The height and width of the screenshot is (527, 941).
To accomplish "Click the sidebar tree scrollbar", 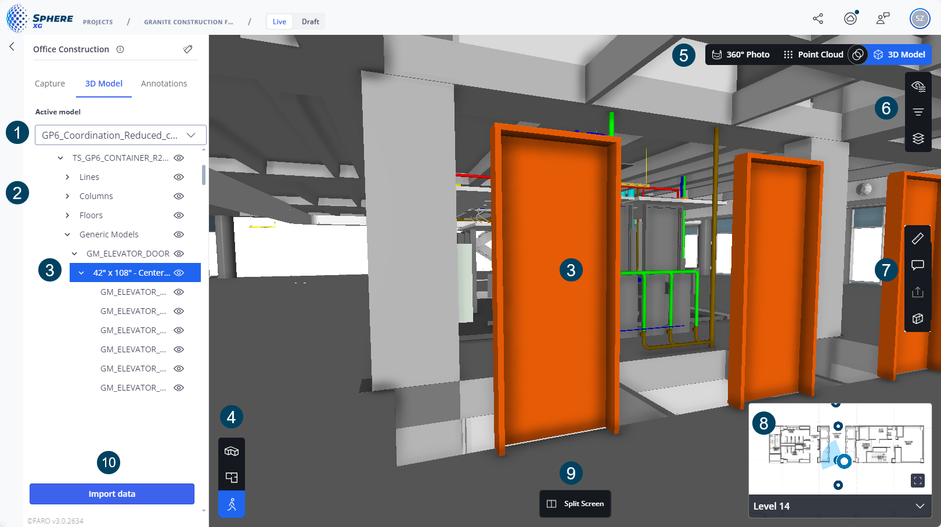I will point(203,175).
